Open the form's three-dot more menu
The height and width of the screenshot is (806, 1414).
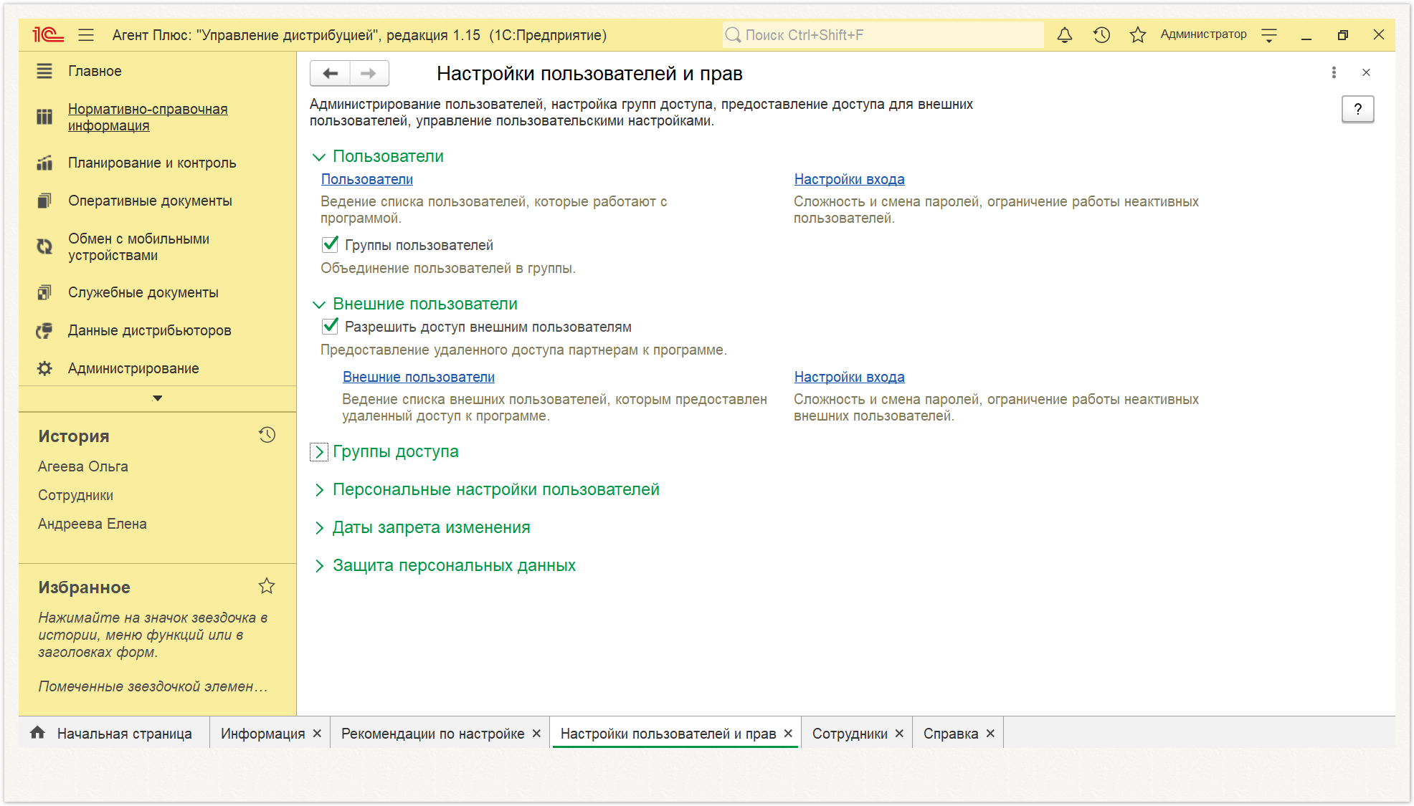coord(1334,72)
